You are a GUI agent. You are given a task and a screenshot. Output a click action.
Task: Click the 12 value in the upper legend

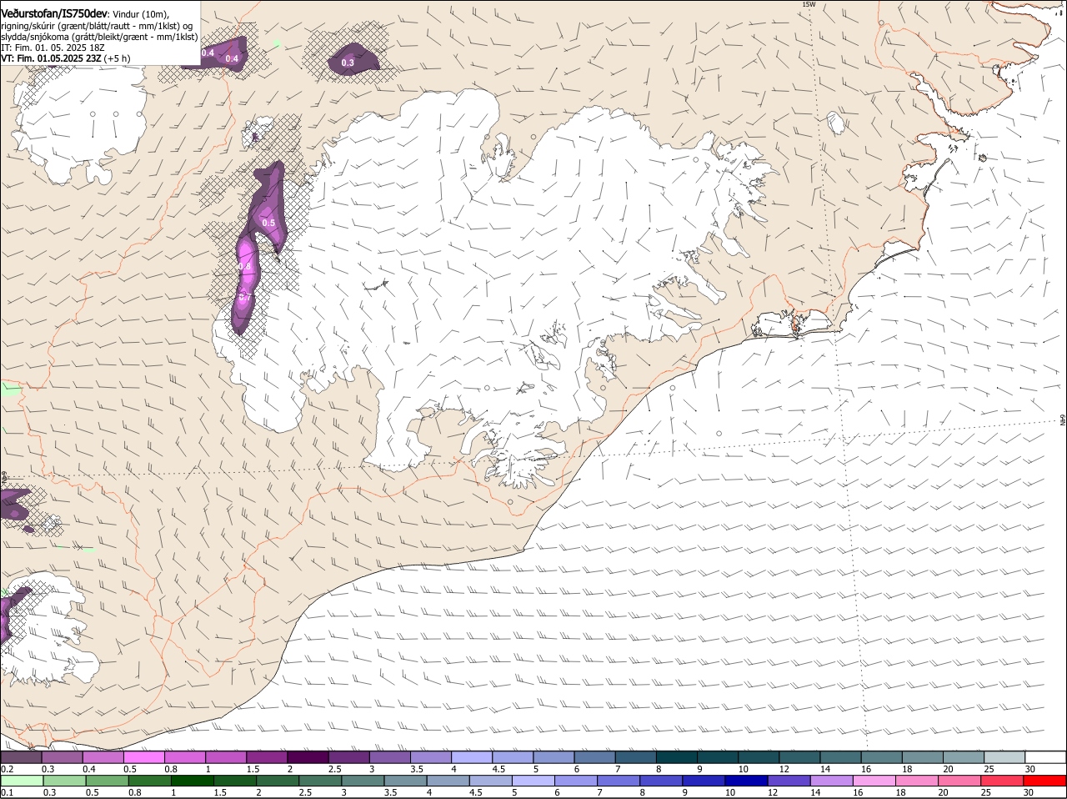[x=784, y=769]
